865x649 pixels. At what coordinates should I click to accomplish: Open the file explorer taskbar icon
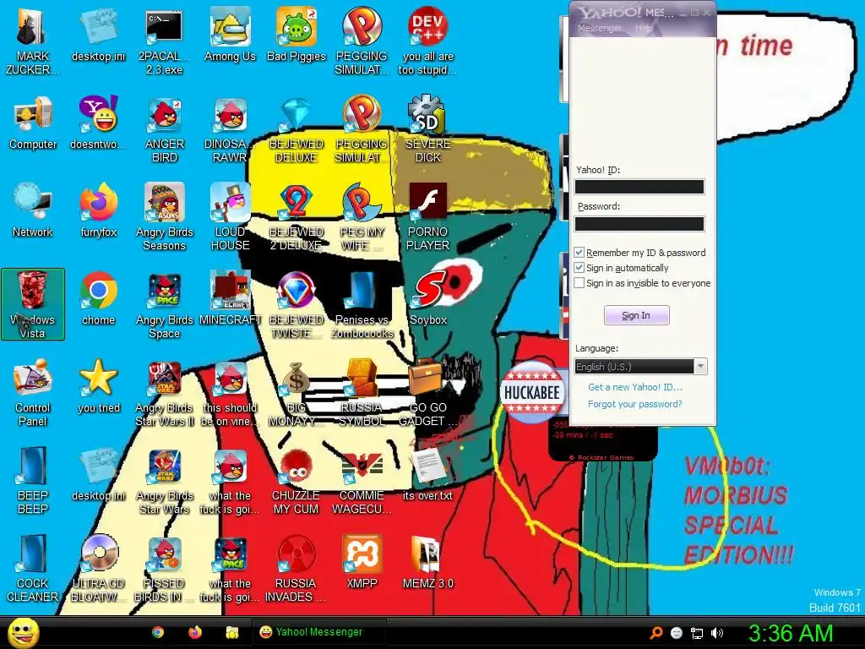[231, 632]
